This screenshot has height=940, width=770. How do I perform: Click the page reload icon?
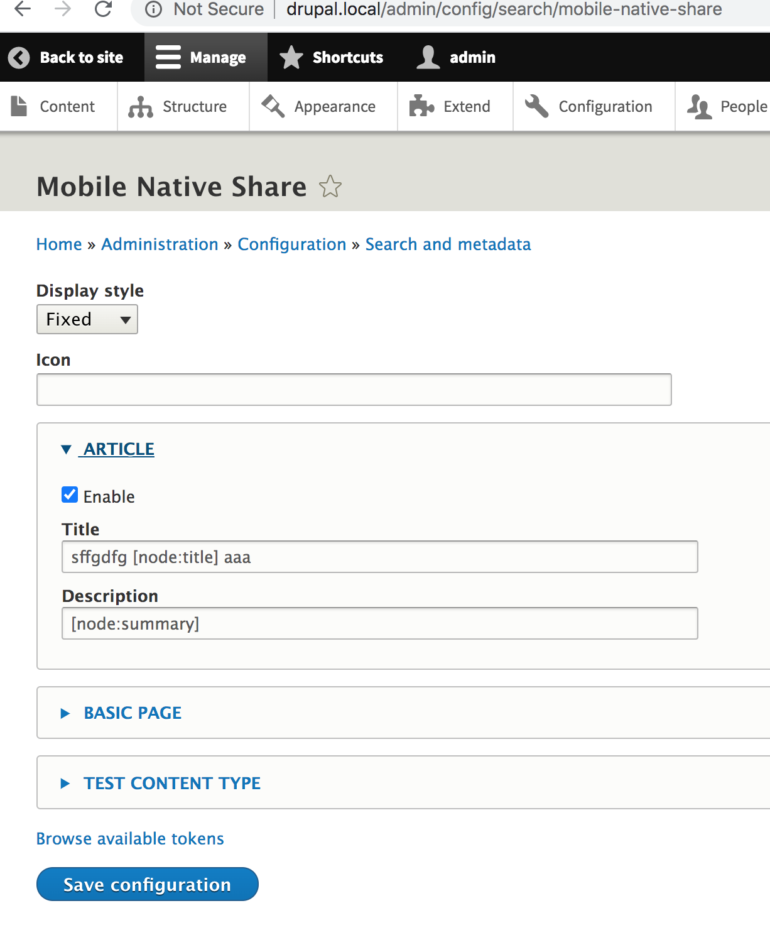click(x=102, y=9)
